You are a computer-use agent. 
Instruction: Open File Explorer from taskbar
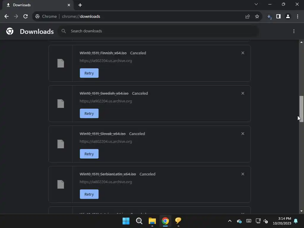(x=152, y=221)
